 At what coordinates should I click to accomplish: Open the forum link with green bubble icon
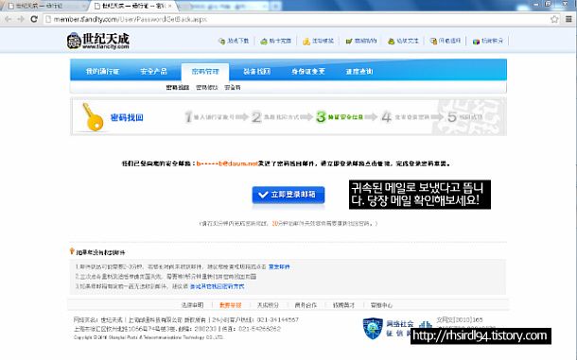tap(403, 41)
